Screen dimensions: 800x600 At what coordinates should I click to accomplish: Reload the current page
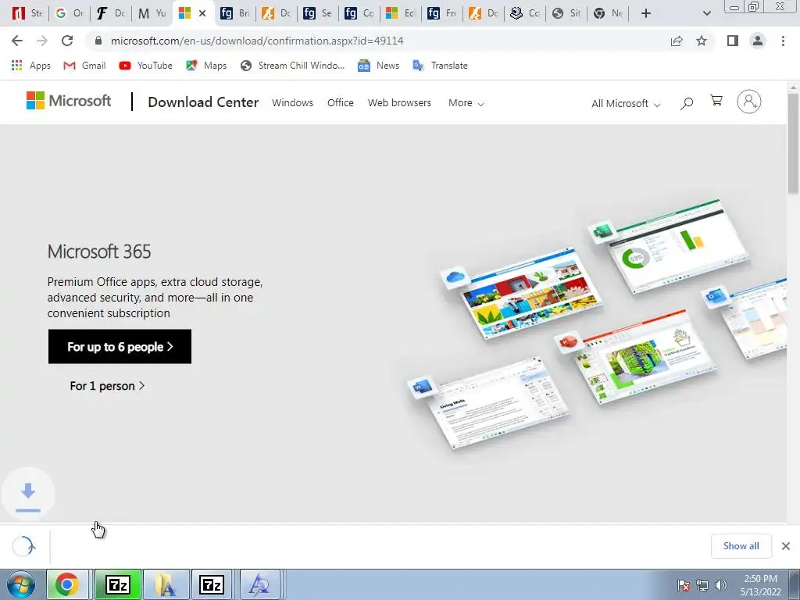(67, 41)
